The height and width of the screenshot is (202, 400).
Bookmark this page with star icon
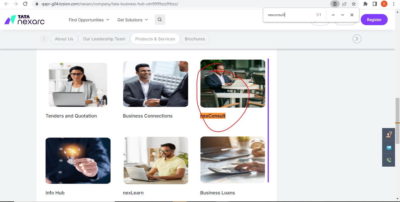[x=354, y=4]
